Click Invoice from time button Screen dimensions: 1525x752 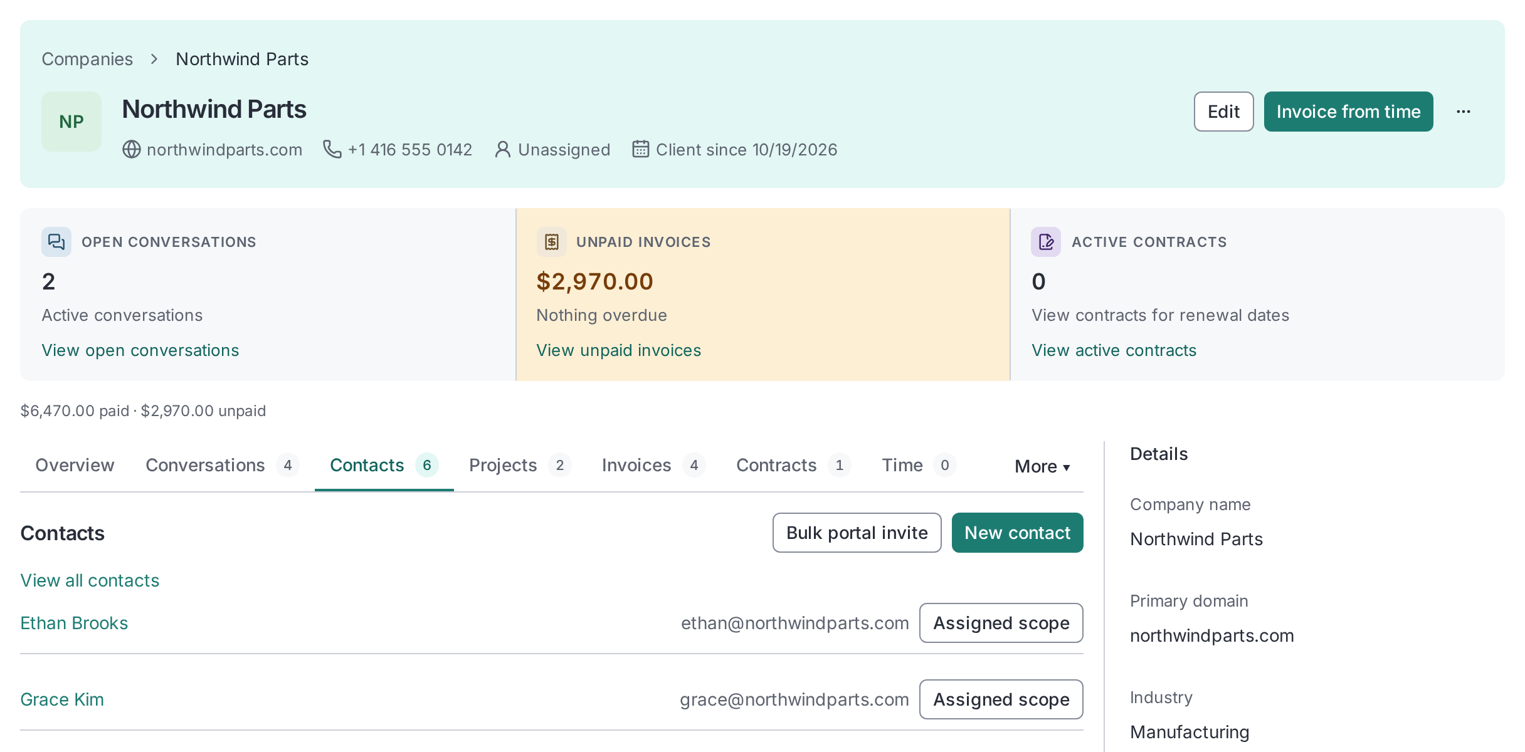point(1349,112)
